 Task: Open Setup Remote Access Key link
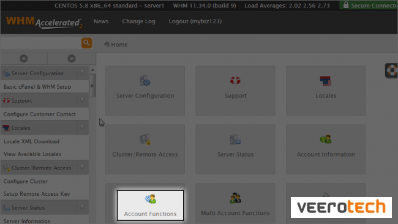click(x=37, y=194)
